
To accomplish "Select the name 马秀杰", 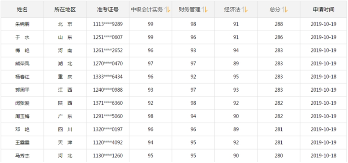I will [22, 156].
